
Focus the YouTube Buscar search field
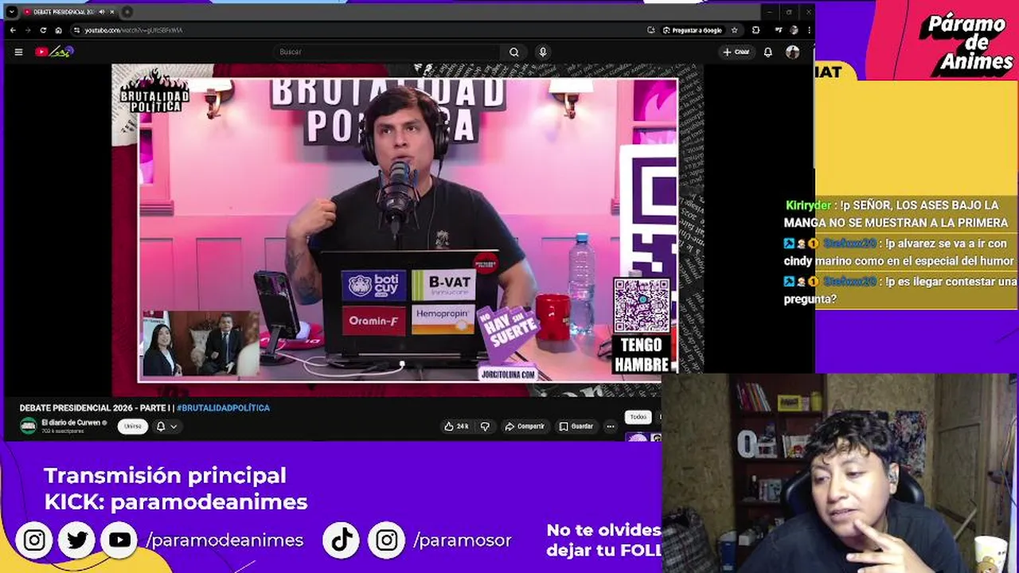(386, 52)
